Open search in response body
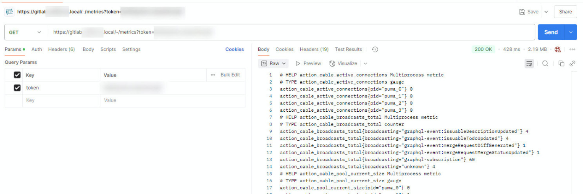Screen dimensions: 583x194 pos(545,63)
